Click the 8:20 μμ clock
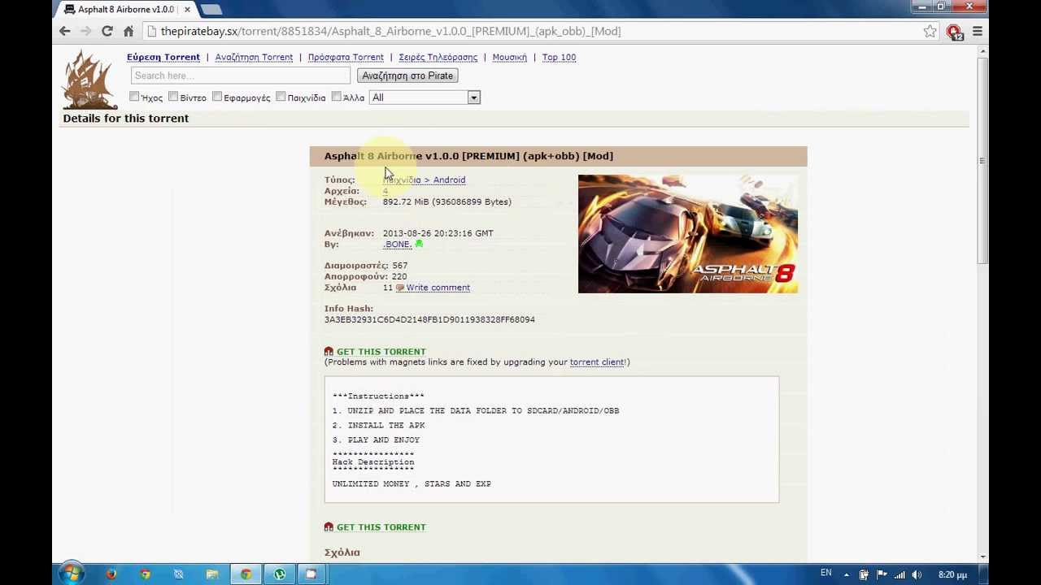This screenshot has height=585, width=1041. pyautogui.click(x=952, y=574)
